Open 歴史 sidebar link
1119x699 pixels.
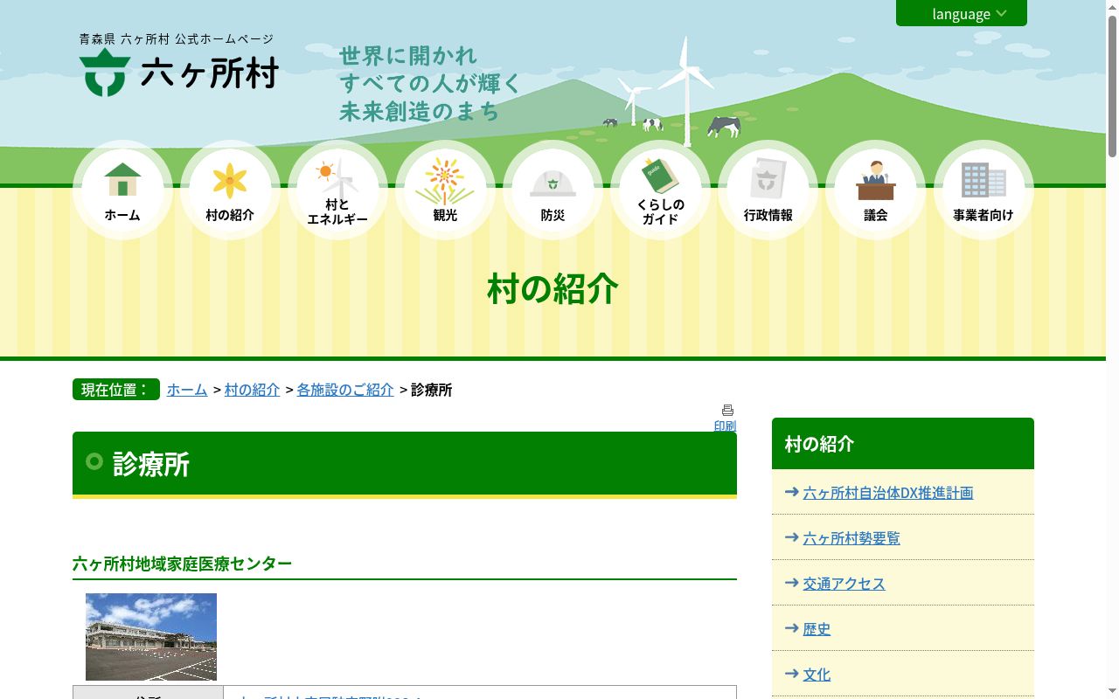click(817, 629)
